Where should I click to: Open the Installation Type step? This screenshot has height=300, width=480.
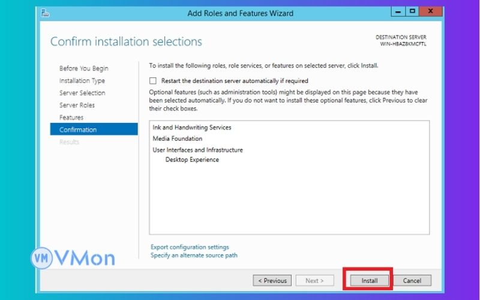(x=82, y=80)
